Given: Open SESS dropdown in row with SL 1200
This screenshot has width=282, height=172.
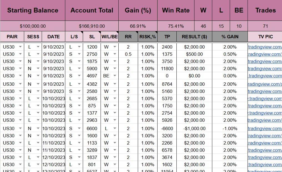Looking at the screenshot, I should coord(38,47).
